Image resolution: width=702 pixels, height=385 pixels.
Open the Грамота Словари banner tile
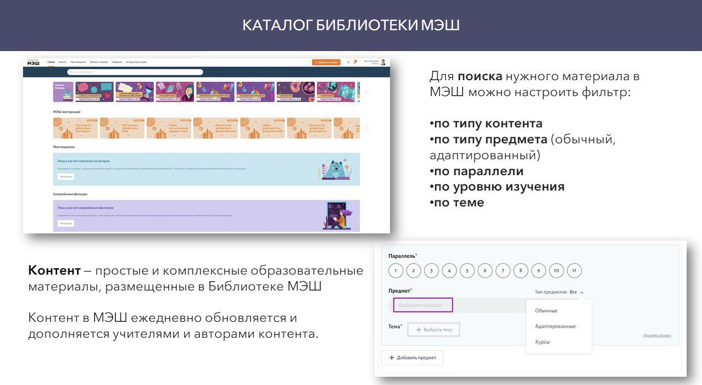[63, 92]
